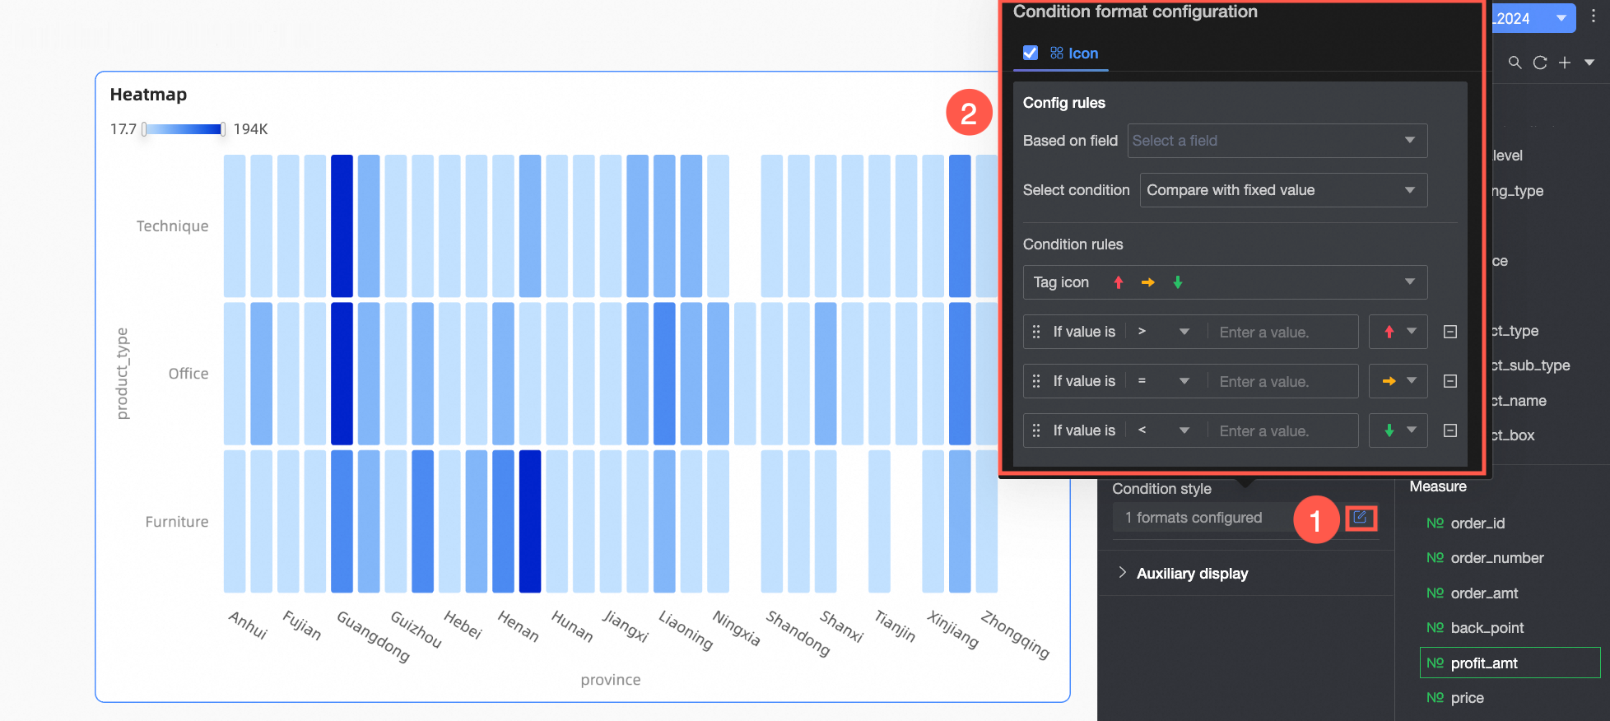
Task: Select the Icon tab
Action: [1074, 53]
